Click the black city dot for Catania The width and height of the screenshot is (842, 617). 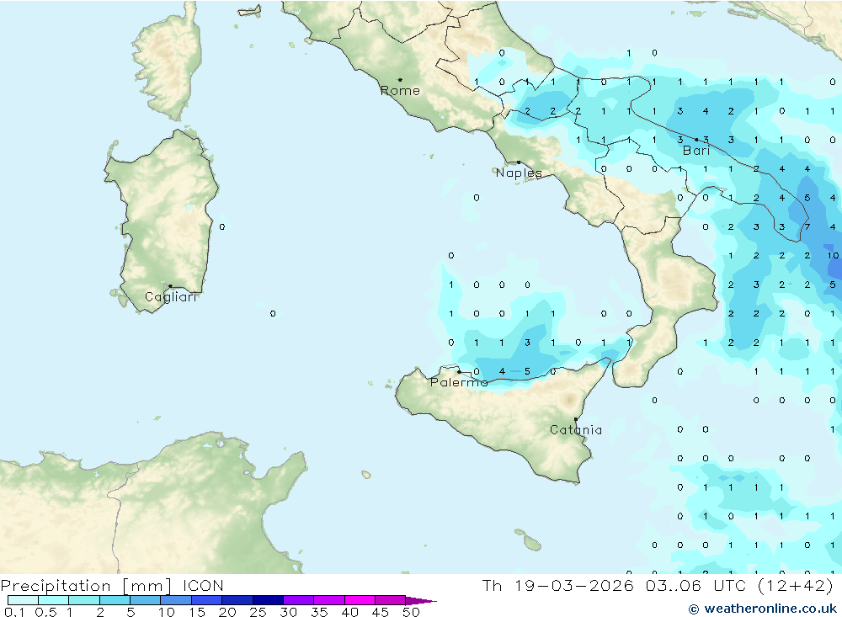[x=576, y=419]
